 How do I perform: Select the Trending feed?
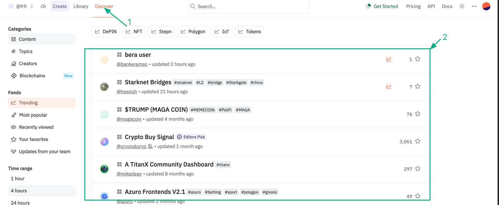pos(42,103)
